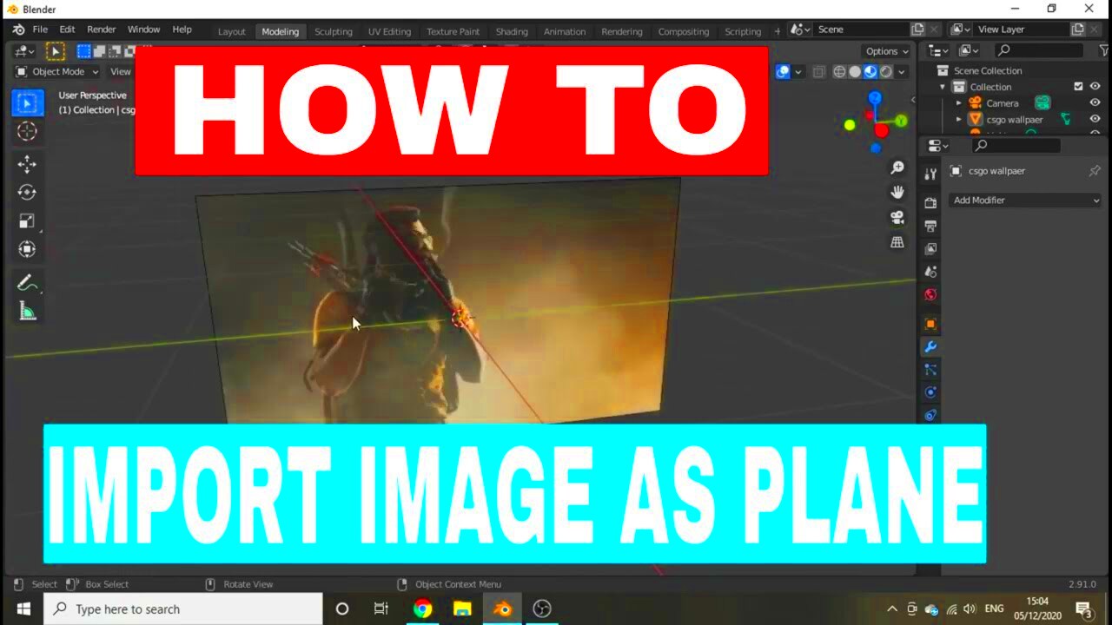The width and height of the screenshot is (1112, 625).
Task: Open shading options dropdown arrow
Action: tap(903, 72)
